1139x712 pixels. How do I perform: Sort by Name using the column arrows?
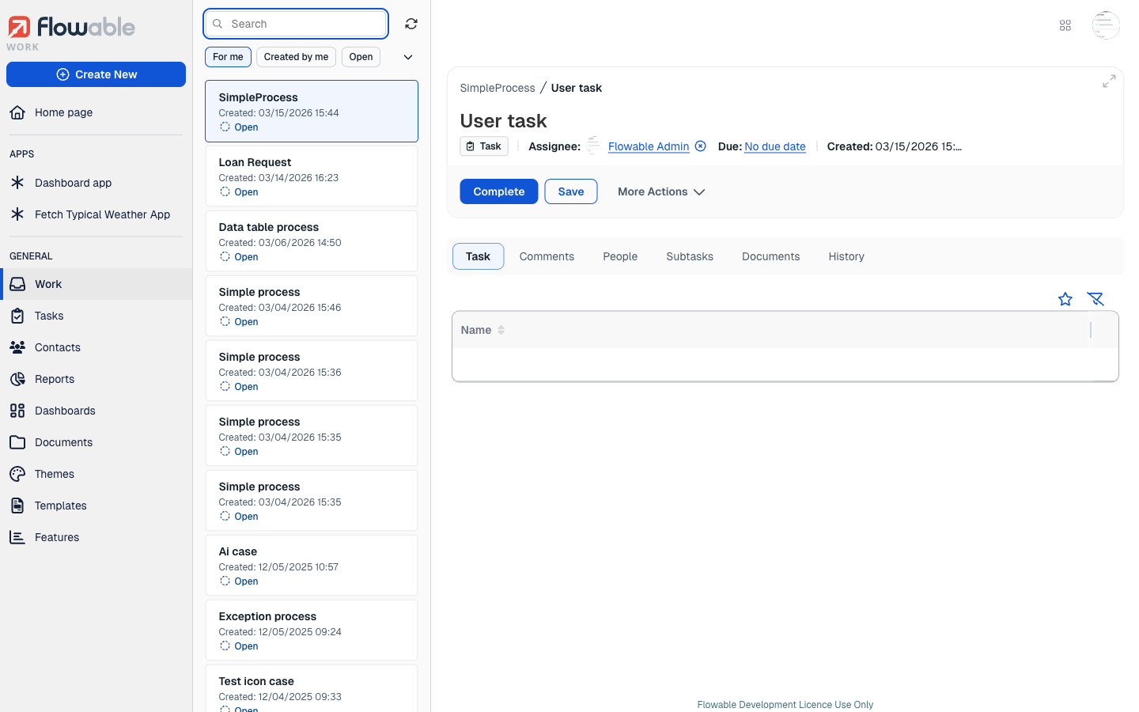(x=501, y=330)
